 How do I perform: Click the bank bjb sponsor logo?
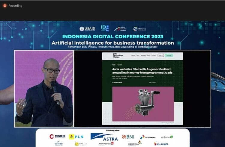58,143
